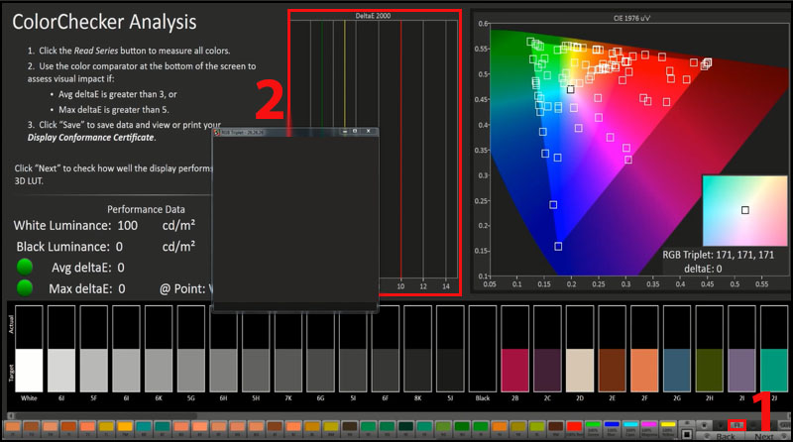The height and width of the screenshot is (442, 793).
Task: Click the left arrow of the swatch strip scrollbar
Action: click(10, 415)
